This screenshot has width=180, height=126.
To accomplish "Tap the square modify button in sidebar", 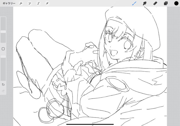I will pyautogui.click(x=3, y=49).
